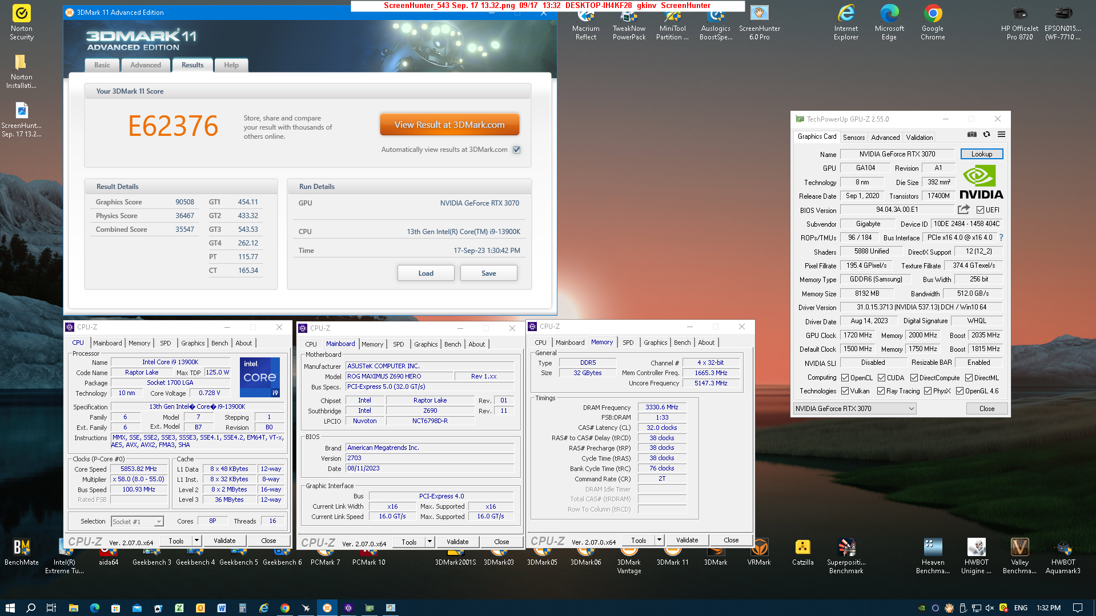Open the Windows Start menu
Screen dimensions: 1096x616
10,607
